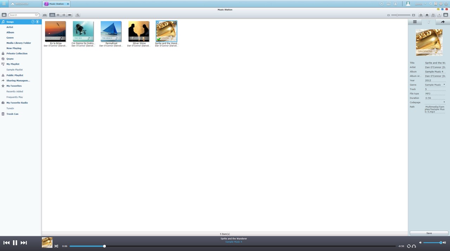Open the Qsync section
This screenshot has height=251, width=450.
[x=10, y=59]
